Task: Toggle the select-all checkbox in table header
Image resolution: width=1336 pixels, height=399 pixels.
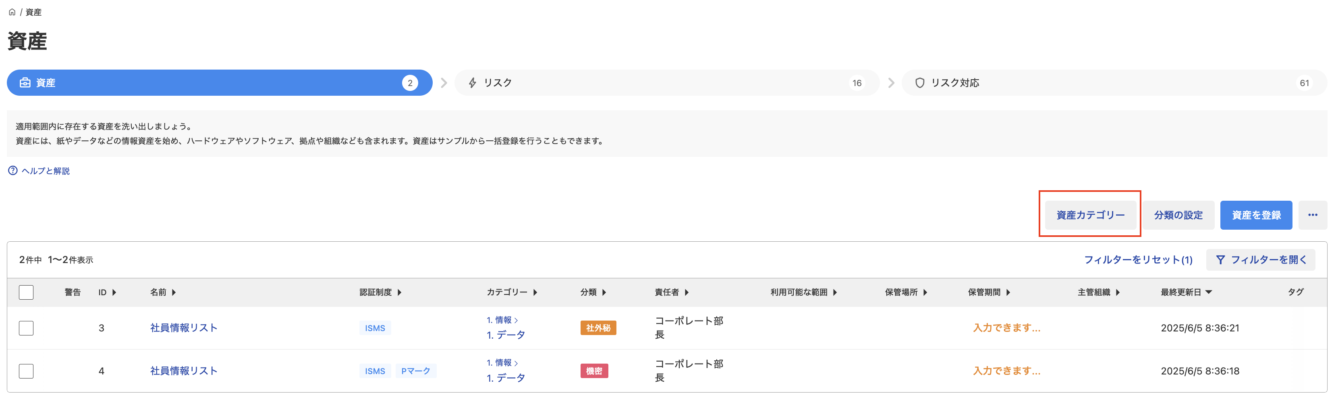Action: (26, 292)
